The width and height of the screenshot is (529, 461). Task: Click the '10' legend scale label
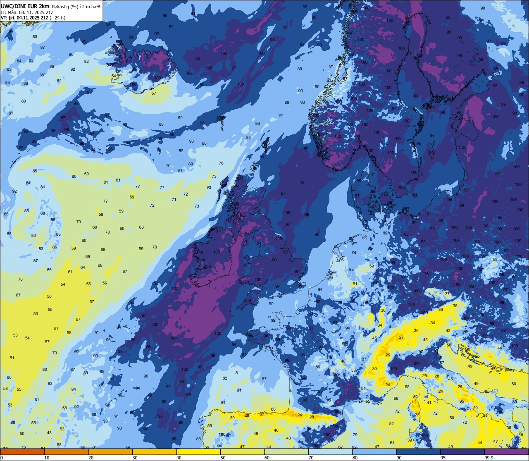point(47,458)
